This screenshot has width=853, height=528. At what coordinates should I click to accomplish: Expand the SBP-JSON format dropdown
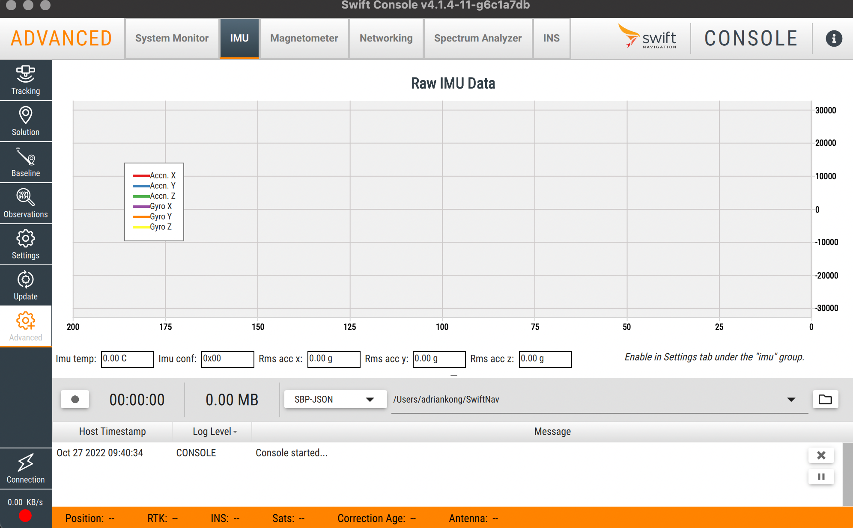pyautogui.click(x=335, y=399)
